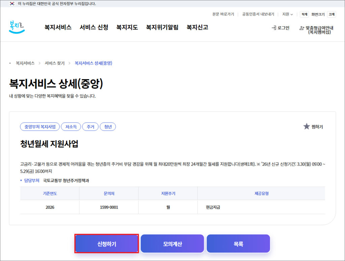Screen dimensions: 345x261
Task: Go to the 복지신고 menu
Action: (197, 28)
